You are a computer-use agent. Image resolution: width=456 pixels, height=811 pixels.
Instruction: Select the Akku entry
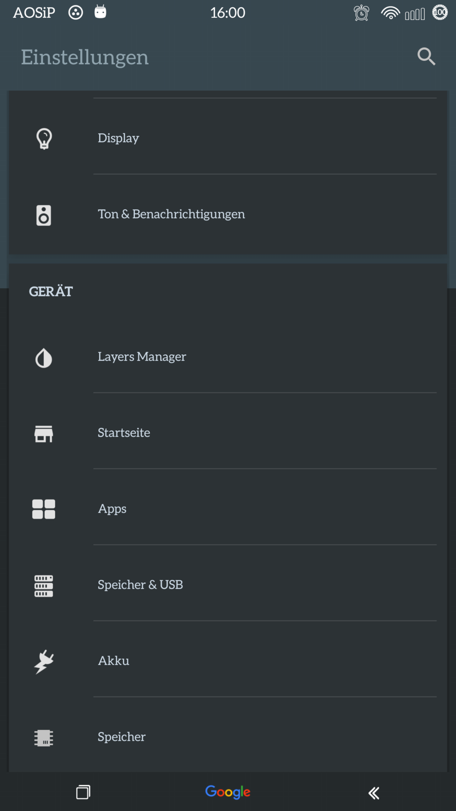[113, 661]
